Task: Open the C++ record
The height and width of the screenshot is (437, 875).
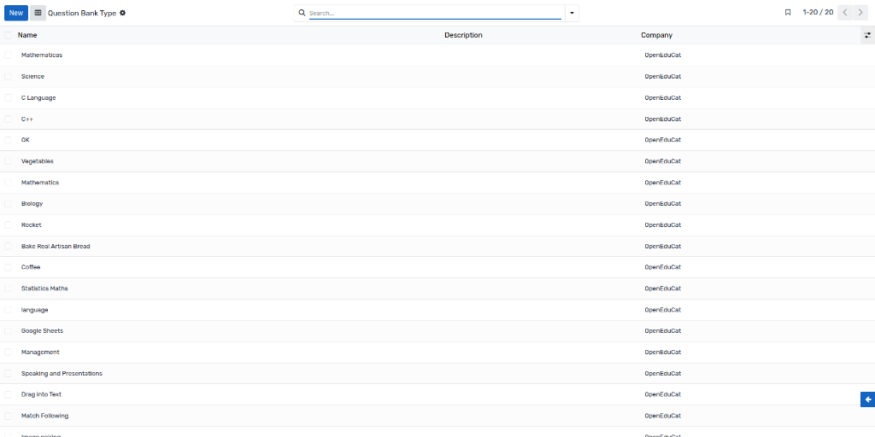Action: tap(28, 119)
